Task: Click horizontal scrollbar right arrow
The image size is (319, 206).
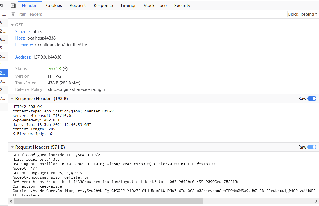Action: tap(316, 201)
